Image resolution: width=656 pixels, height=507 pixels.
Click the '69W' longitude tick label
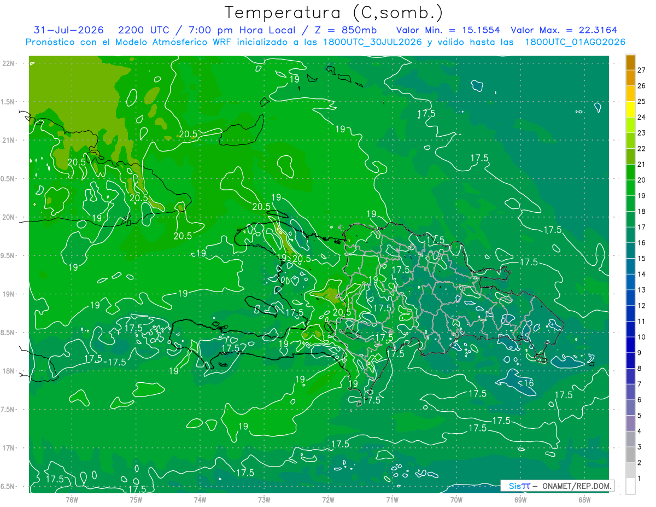point(520,499)
